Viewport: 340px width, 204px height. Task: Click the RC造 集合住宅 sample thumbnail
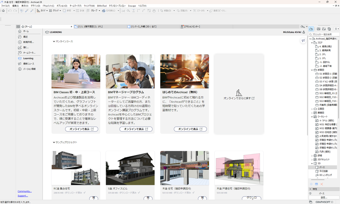pos(76,168)
